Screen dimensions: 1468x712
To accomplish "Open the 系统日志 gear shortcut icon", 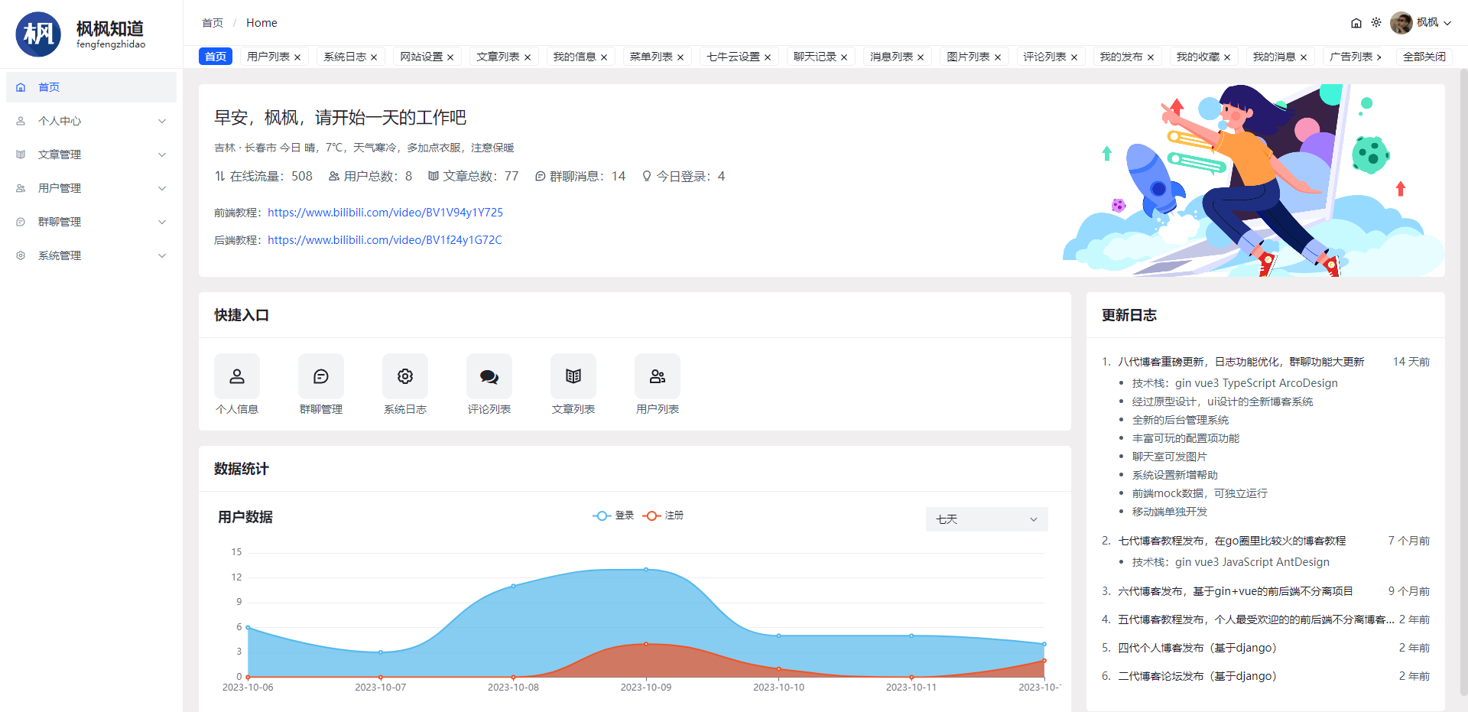I will pos(405,376).
